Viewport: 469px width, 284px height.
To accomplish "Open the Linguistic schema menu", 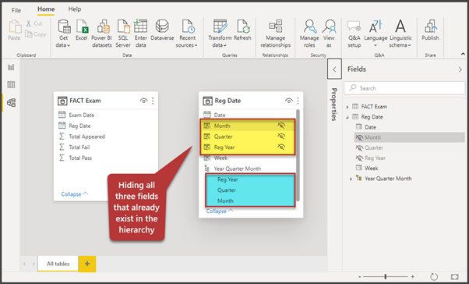I will pos(400,34).
